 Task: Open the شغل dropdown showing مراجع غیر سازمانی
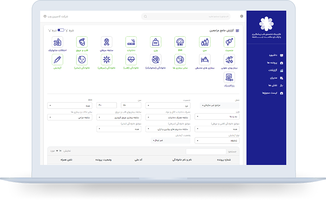click(x=220, y=105)
